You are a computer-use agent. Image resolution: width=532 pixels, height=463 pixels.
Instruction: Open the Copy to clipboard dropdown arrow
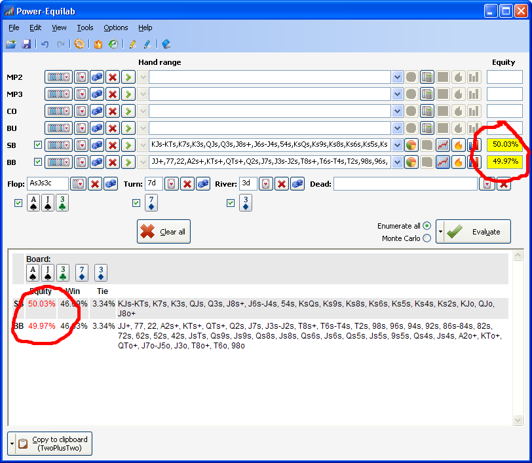tap(12, 443)
